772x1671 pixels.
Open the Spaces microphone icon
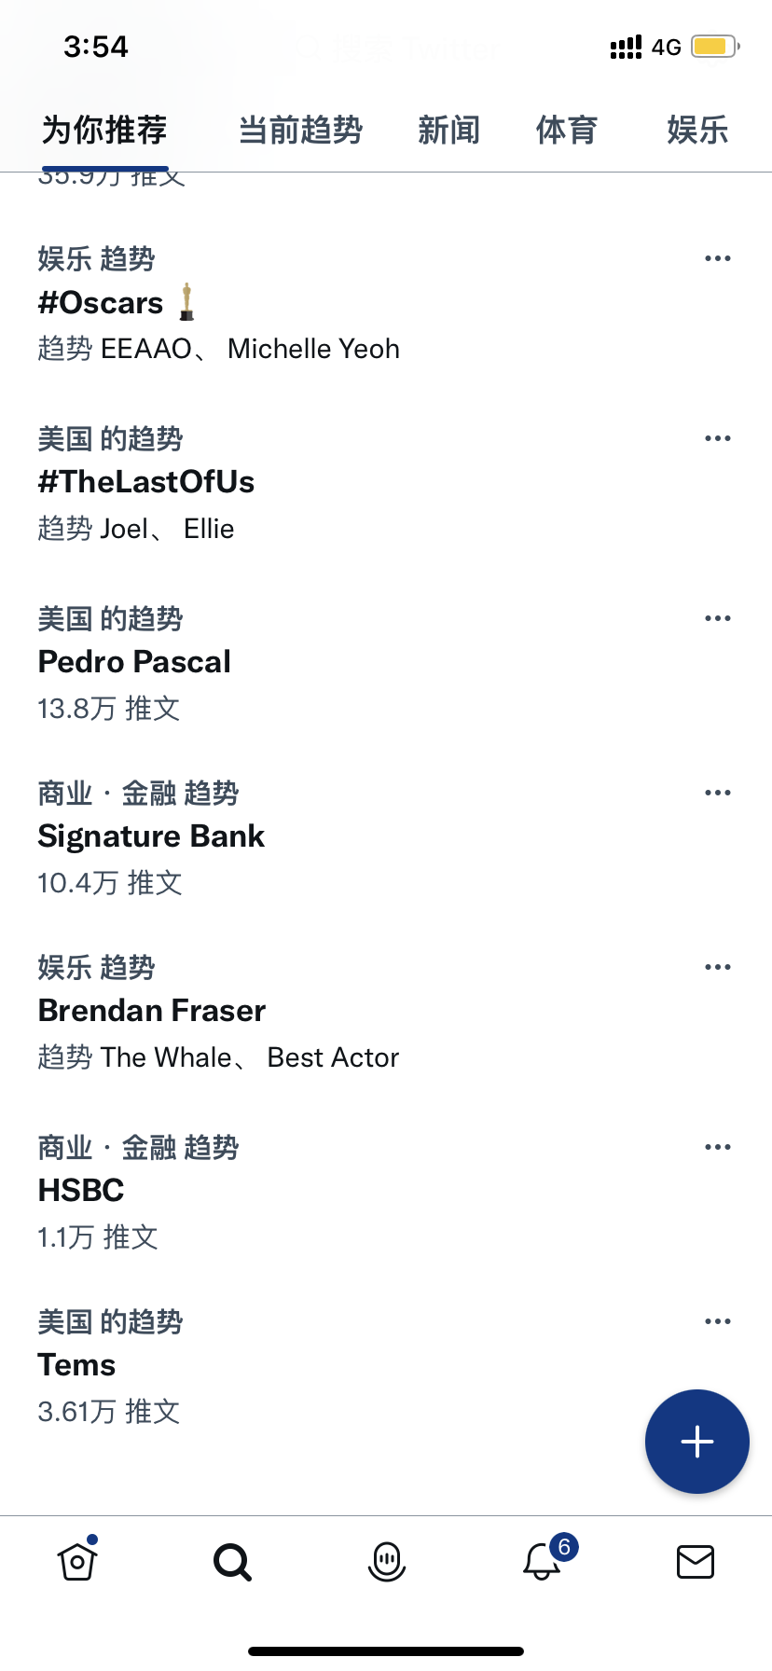387,1561
